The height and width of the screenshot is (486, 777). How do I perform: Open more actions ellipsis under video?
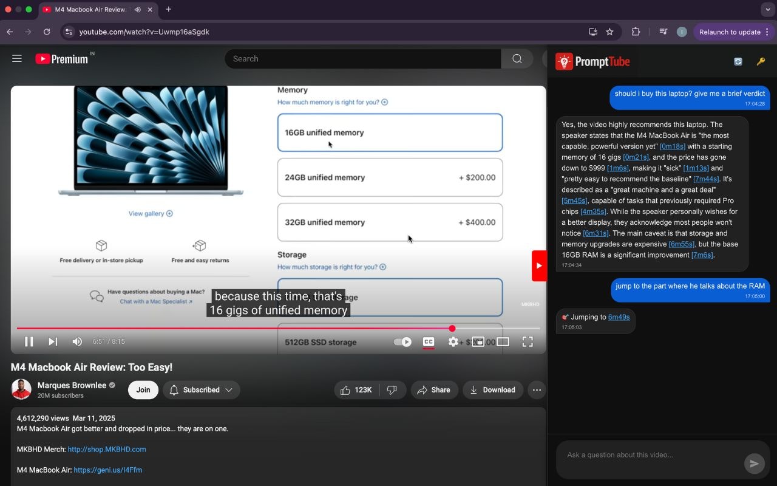point(537,390)
